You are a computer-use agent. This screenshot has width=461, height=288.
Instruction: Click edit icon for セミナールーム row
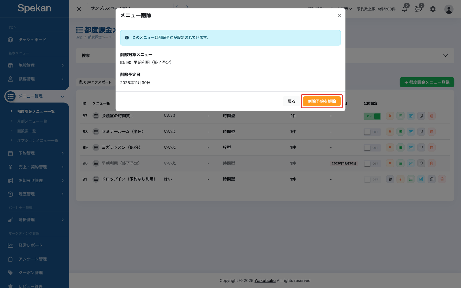(x=411, y=132)
